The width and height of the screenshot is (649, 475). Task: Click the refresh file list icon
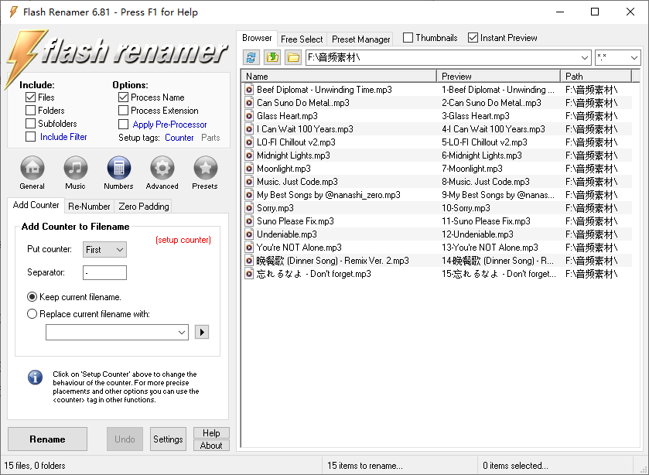point(251,57)
